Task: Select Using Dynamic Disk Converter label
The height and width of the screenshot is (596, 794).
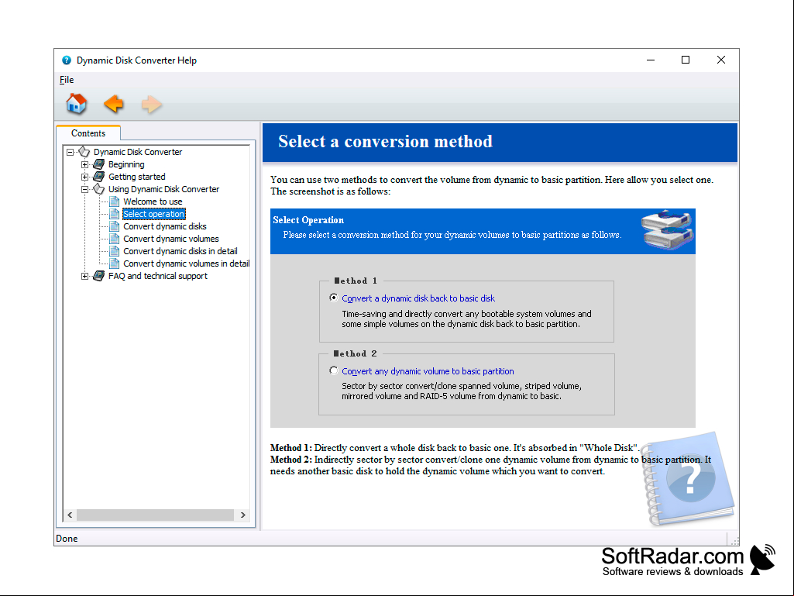Action: tap(163, 189)
